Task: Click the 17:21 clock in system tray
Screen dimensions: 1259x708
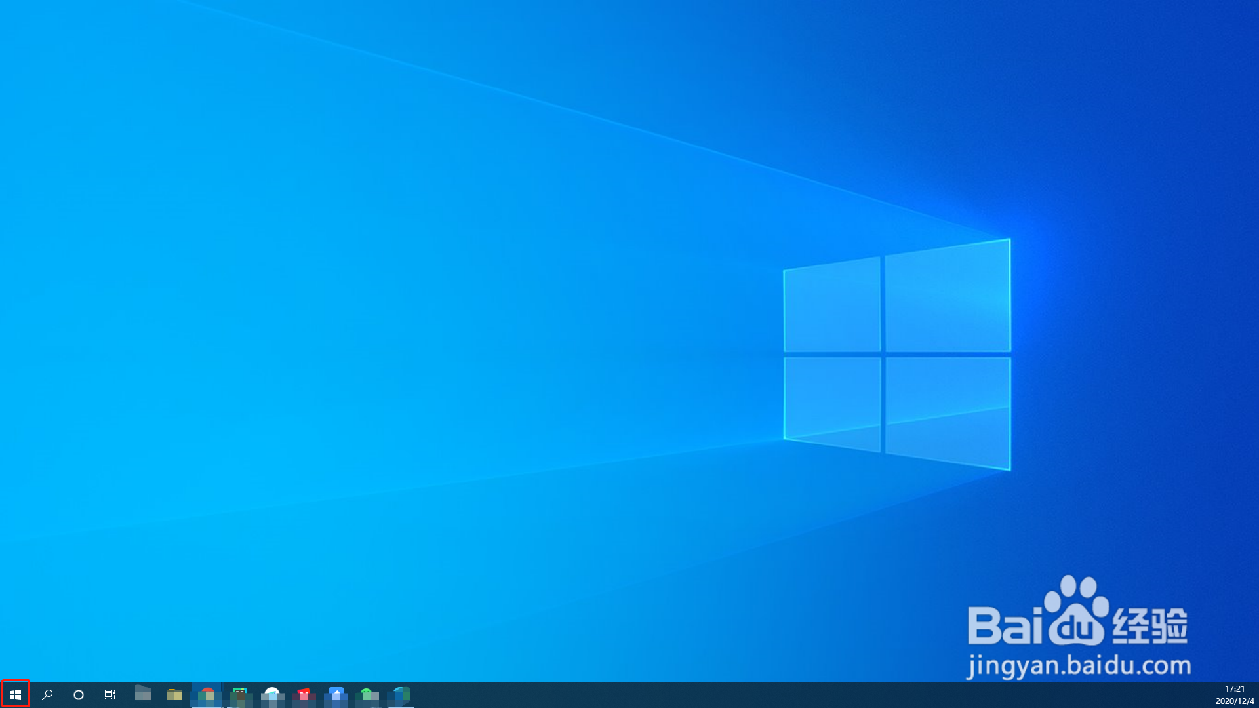Action: click(x=1234, y=688)
